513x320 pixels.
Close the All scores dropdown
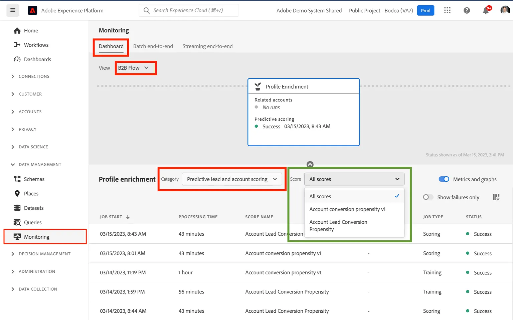354,179
